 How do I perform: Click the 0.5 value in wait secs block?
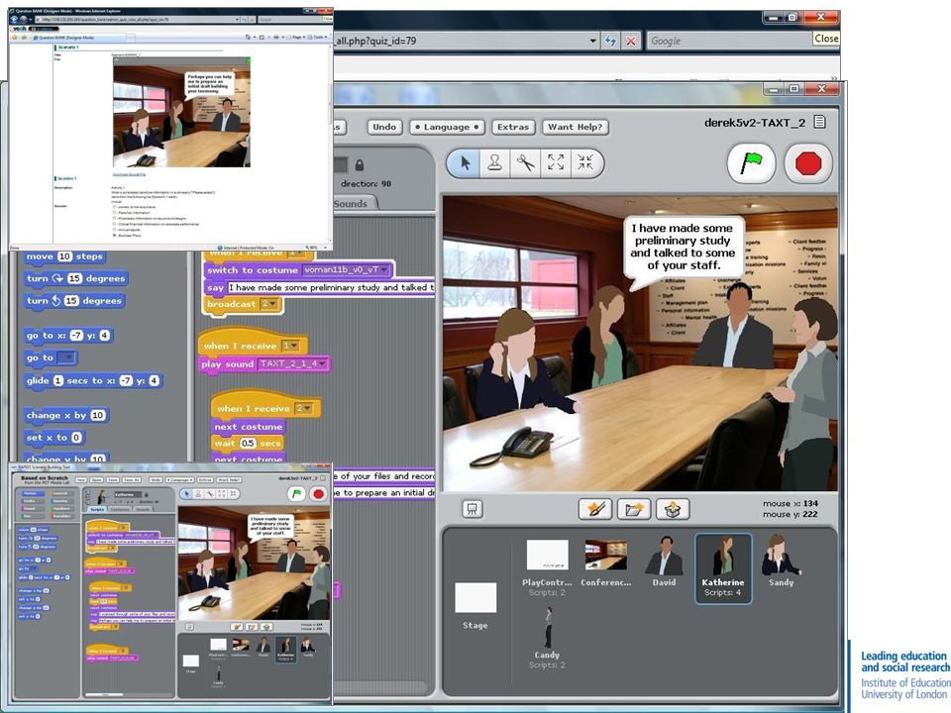click(x=248, y=444)
